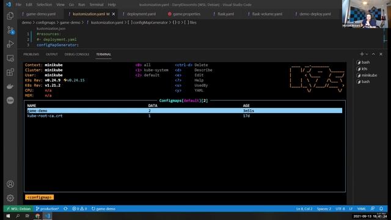Show the Problems panel tab
The image size is (391, 220).
(31, 54)
